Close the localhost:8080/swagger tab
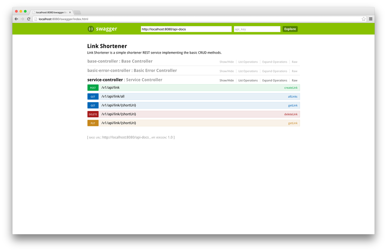 [x=70, y=12]
